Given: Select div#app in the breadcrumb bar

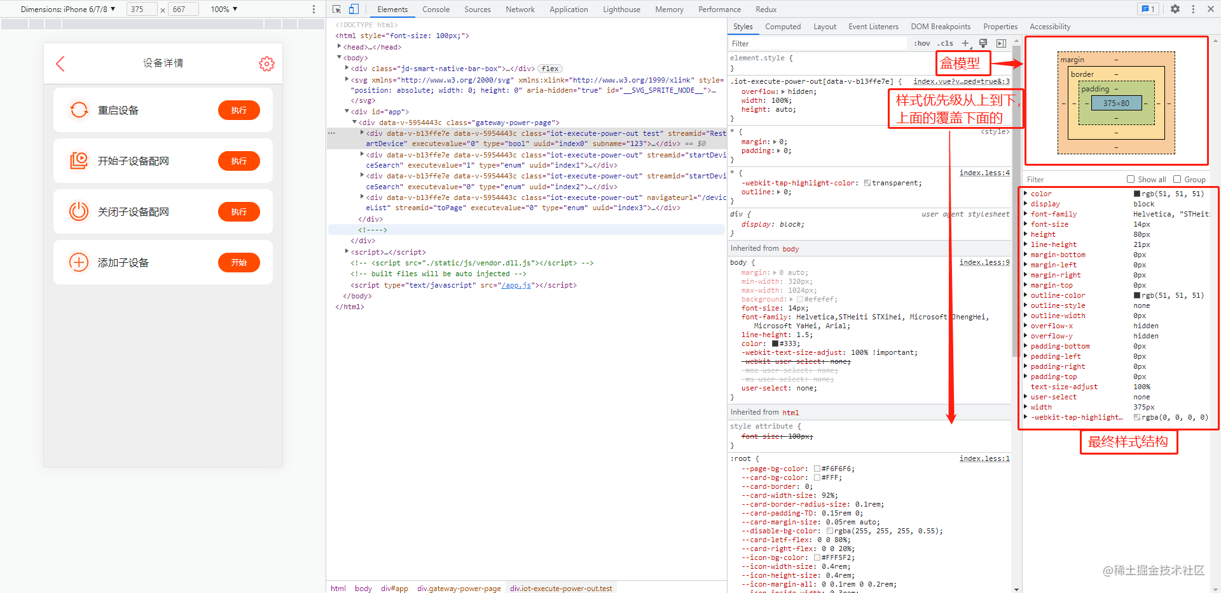Looking at the screenshot, I should point(394,588).
